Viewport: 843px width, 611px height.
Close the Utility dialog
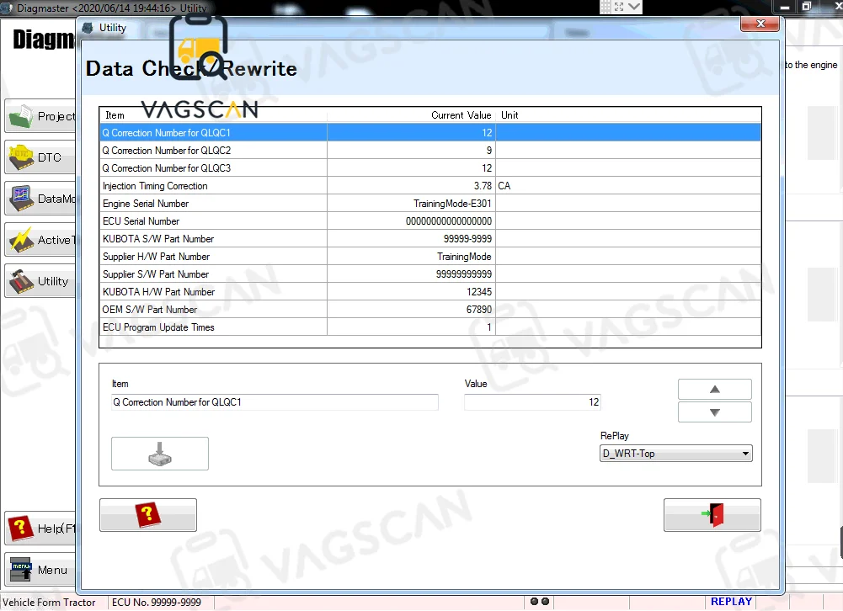pyautogui.click(x=760, y=24)
